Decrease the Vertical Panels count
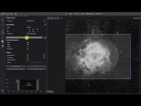Viewport: 141px width, 106px height. (x=28, y=57)
